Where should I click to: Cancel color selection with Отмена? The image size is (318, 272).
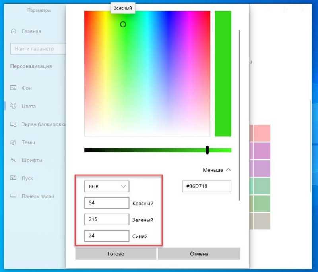point(199,254)
